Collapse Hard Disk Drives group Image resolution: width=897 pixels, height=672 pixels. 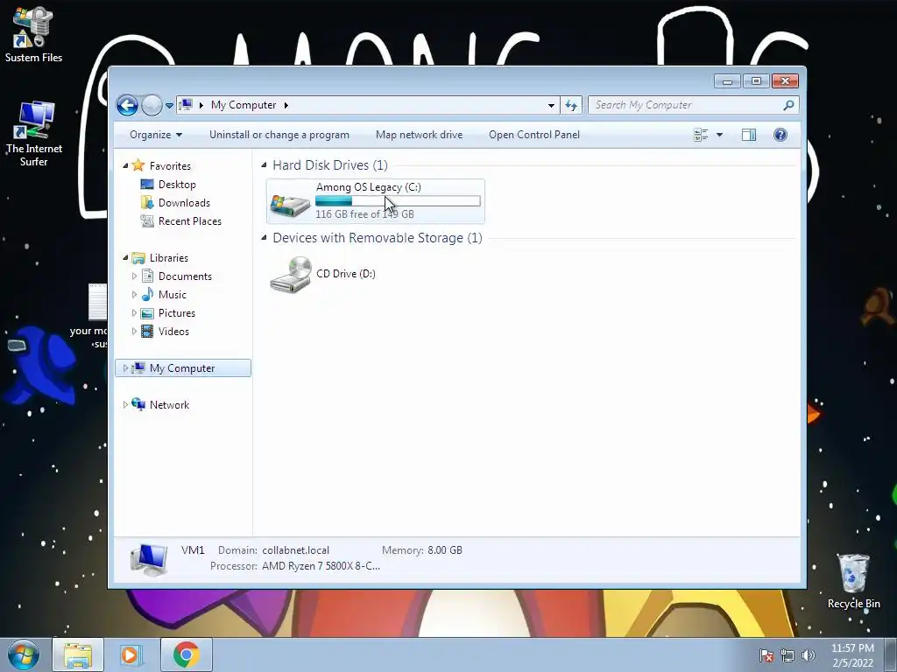tap(265, 165)
